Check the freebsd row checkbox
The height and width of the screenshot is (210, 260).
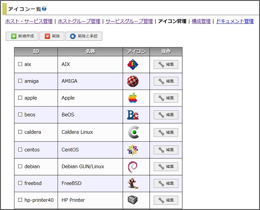tap(20, 183)
